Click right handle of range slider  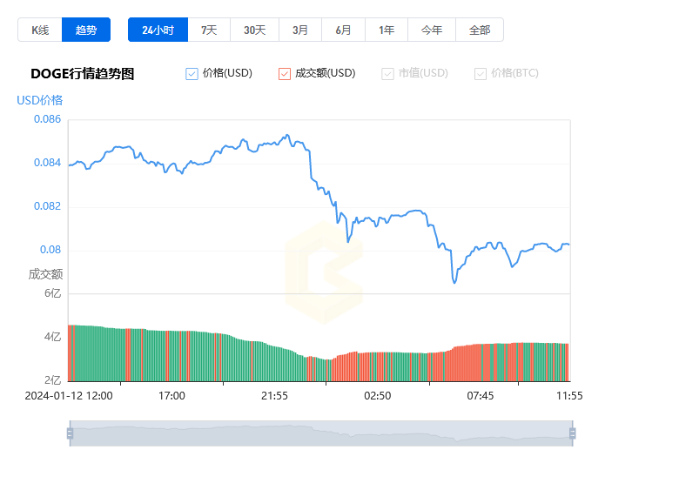coord(572,433)
